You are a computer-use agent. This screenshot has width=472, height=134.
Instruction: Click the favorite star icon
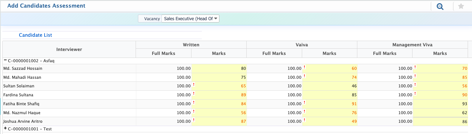click(x=461, y=6)
